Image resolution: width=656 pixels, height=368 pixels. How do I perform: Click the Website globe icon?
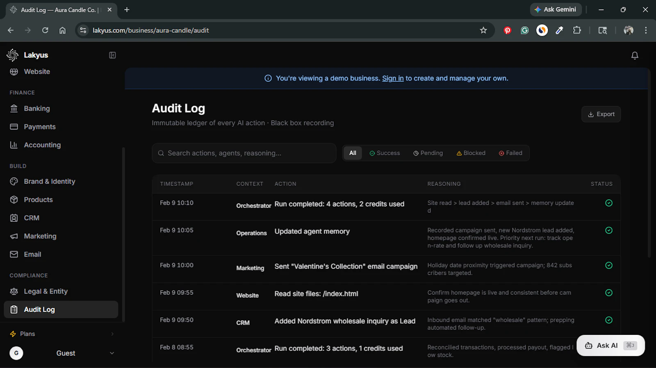14,72
